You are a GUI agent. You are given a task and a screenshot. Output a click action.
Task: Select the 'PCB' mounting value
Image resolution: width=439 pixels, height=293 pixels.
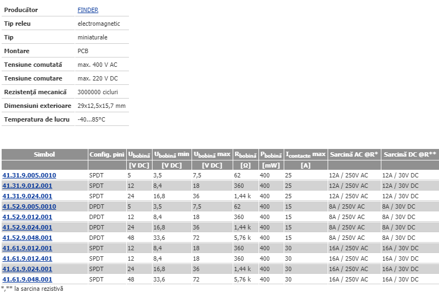click(83, 51)
